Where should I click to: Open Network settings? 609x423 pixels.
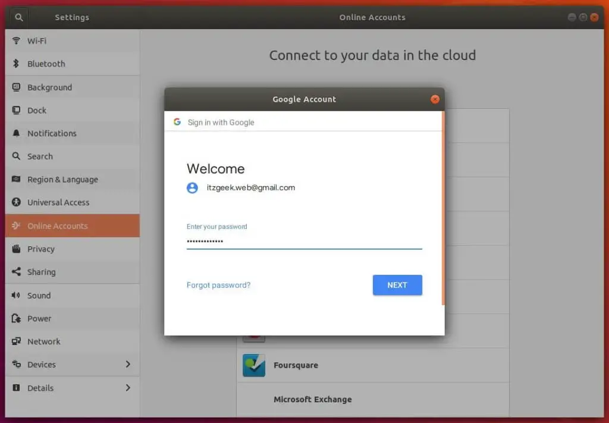[x=73, y=341]
